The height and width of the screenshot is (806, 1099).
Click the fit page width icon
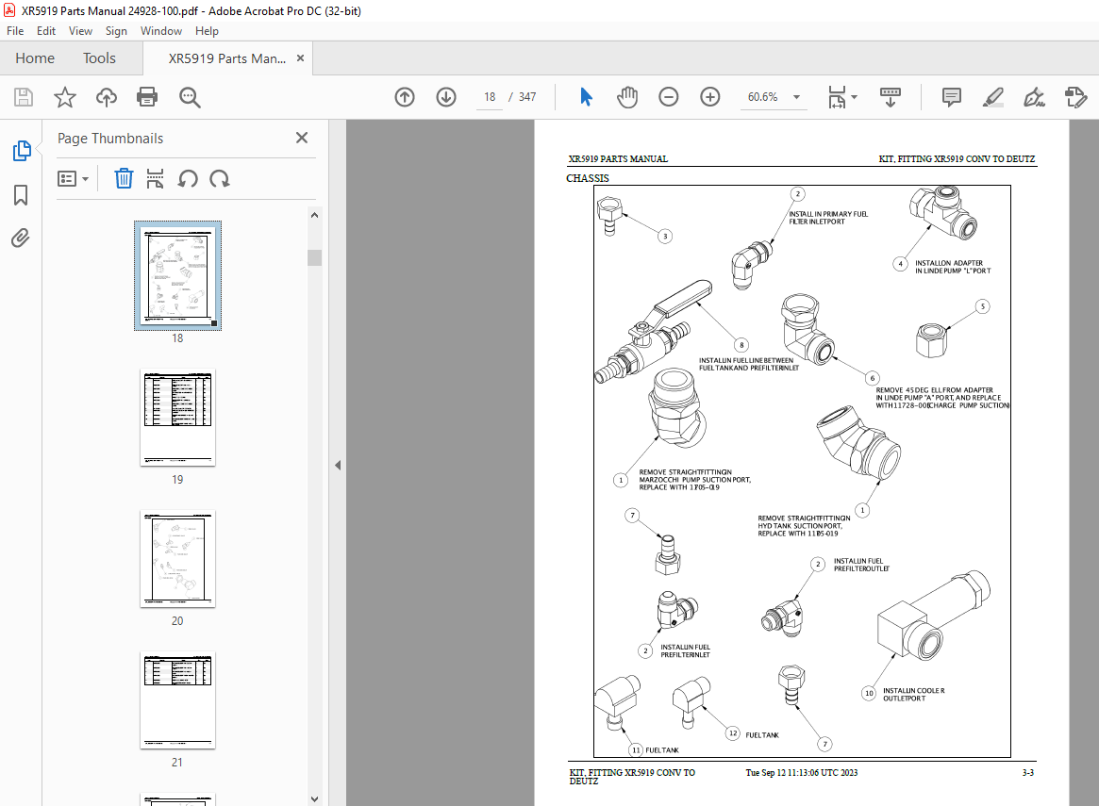[837, 97]
